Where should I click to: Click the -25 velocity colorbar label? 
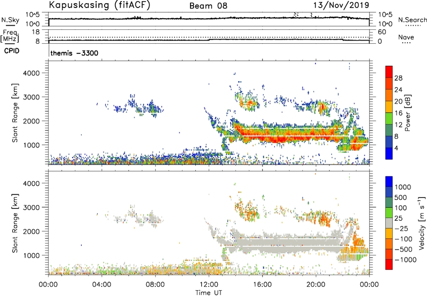(x=401, y=229)
